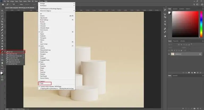This screenshot has height=110, width=204.
Task: Expand the Workspace submenu
Action: click(x=57, y=6)
